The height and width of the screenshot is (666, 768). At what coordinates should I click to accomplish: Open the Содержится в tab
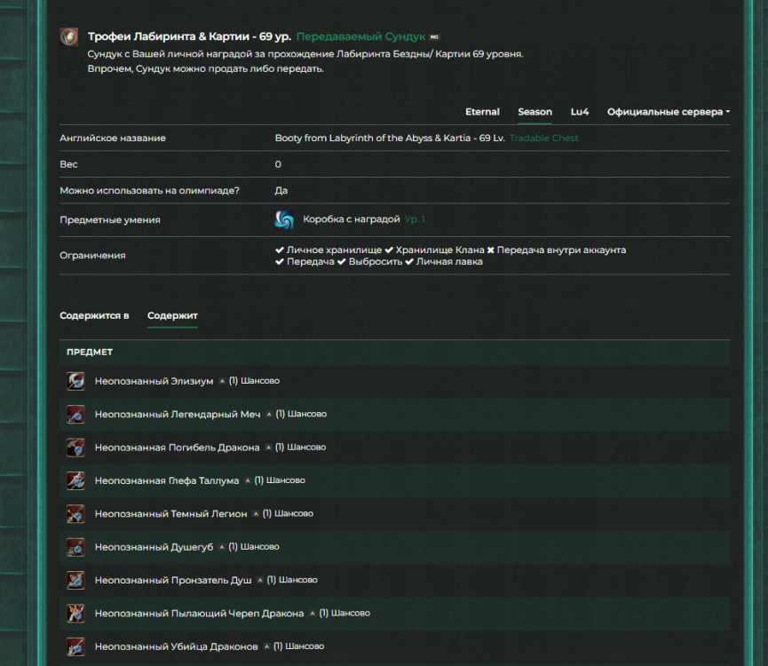(x=93, y=315)
